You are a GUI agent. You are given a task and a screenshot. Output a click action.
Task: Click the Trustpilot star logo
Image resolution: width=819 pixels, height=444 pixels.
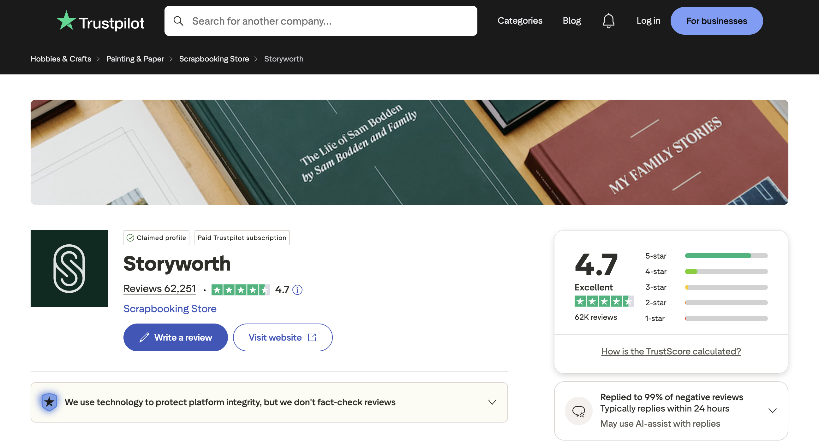pos(66,20)
